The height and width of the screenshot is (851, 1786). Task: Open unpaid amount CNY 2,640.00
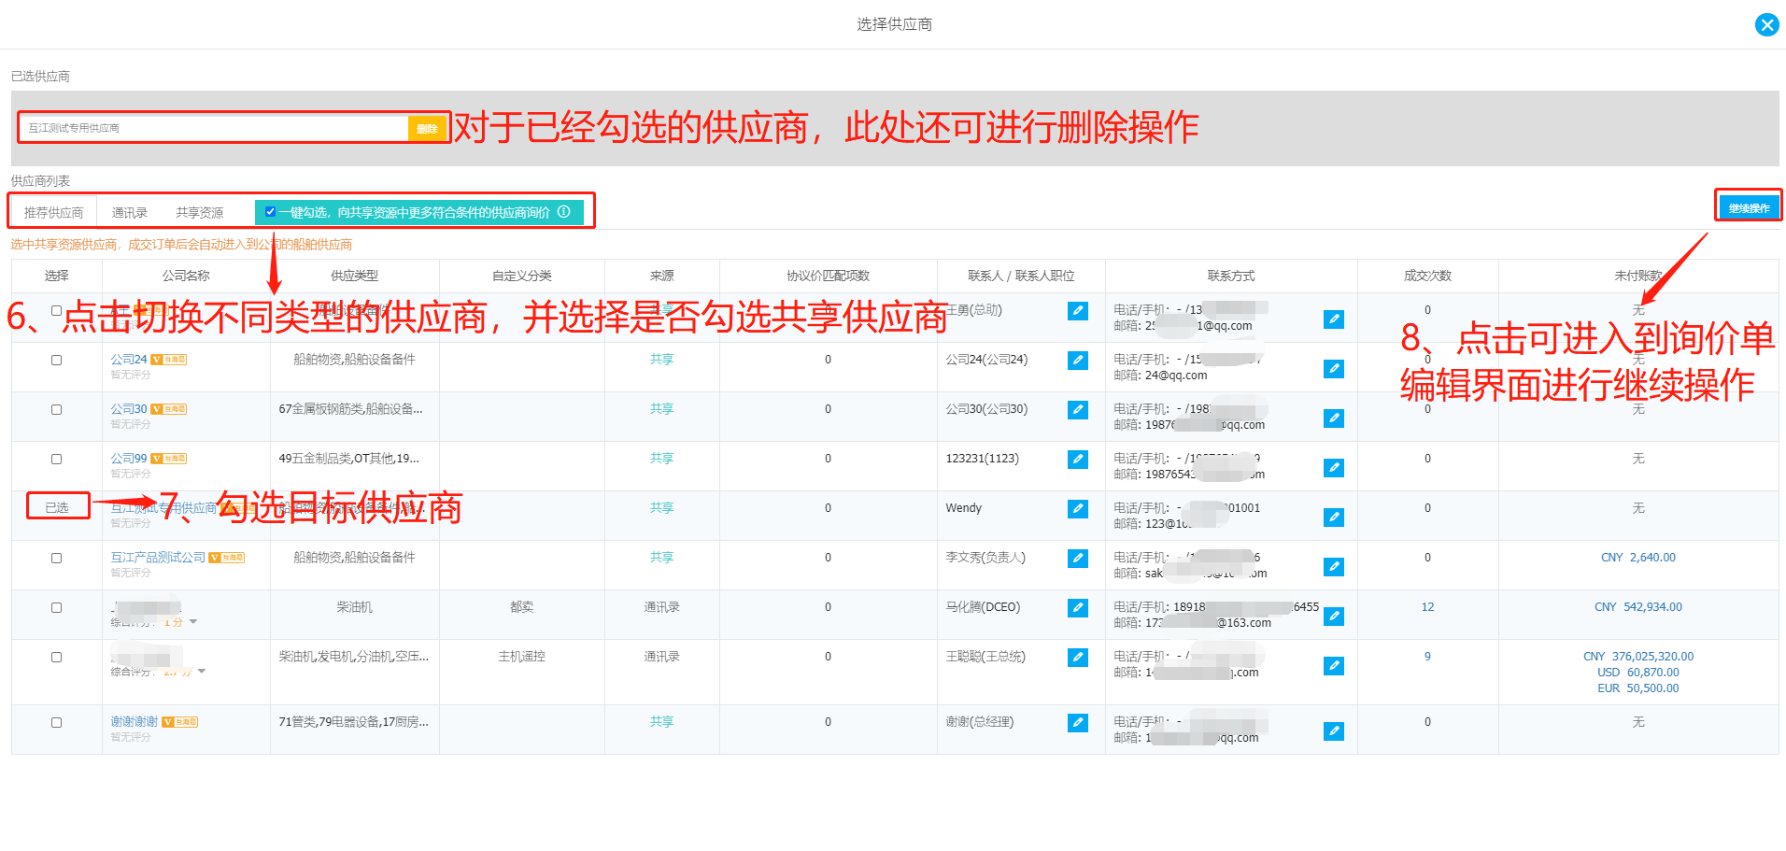tap(1638, 558)
